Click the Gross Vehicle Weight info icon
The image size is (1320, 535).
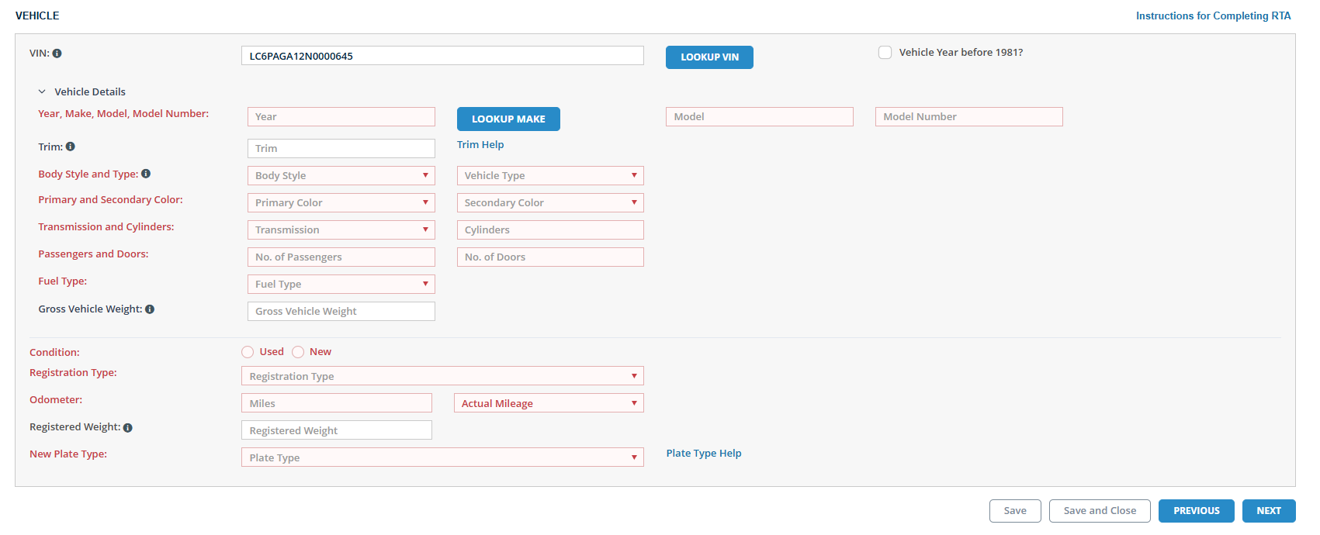pos(150,309)
